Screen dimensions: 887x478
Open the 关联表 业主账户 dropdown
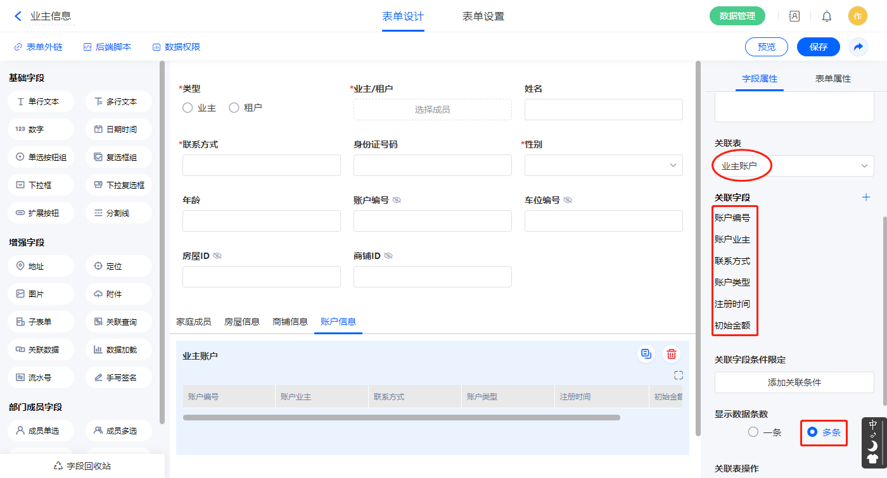pyautogui.click(x=794, y=166)
